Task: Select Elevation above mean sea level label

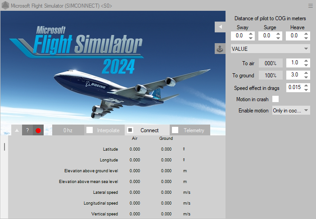Action: [x=89, y=182]
